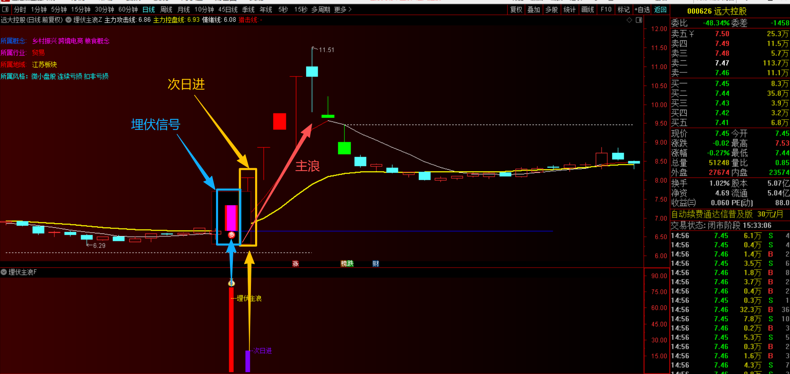Switch to the 15分钟 period
The width and height of the screenshot is (790, 374).
81,9
